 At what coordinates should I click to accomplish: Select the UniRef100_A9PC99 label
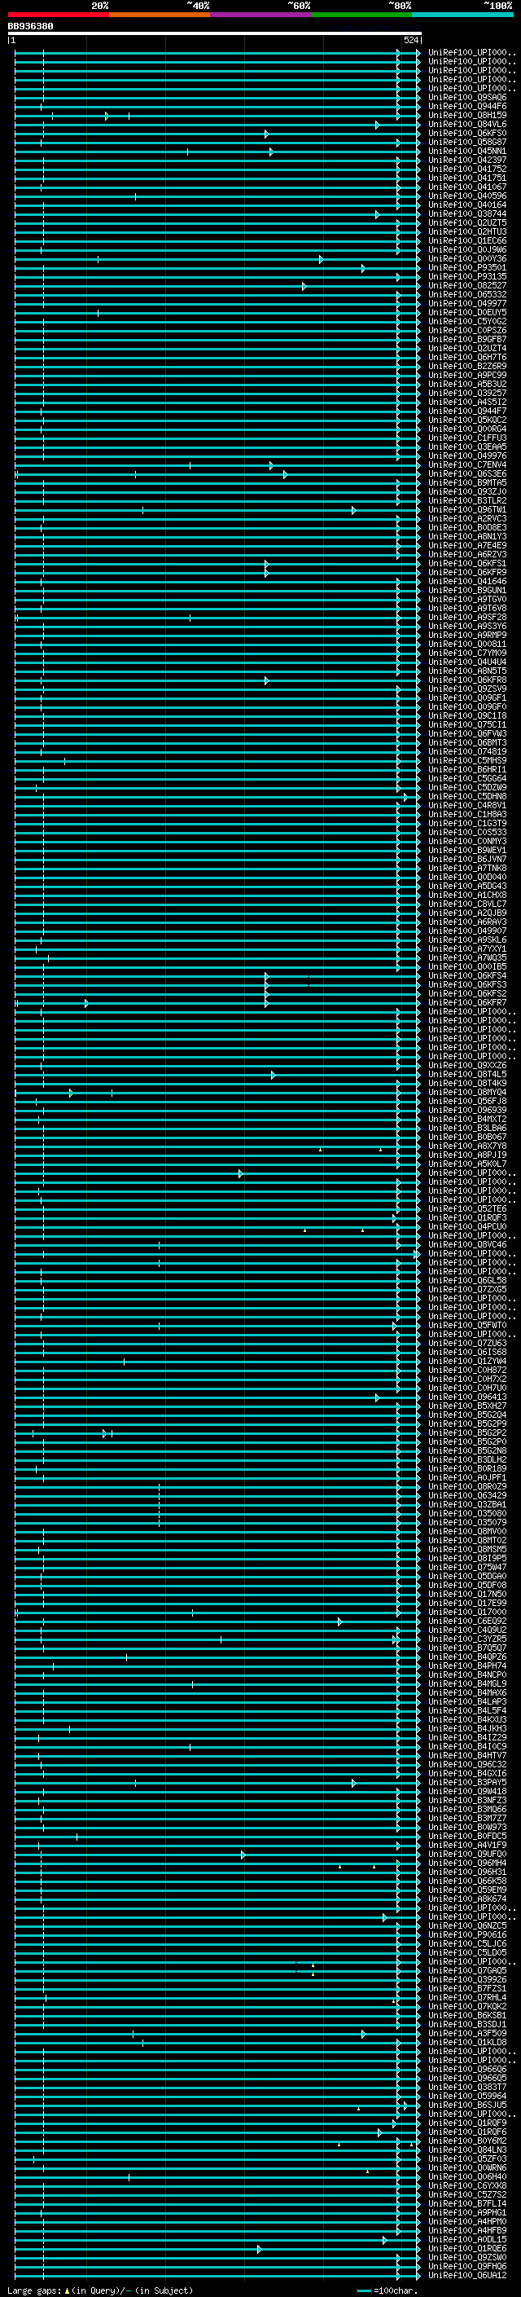point(467,376)
